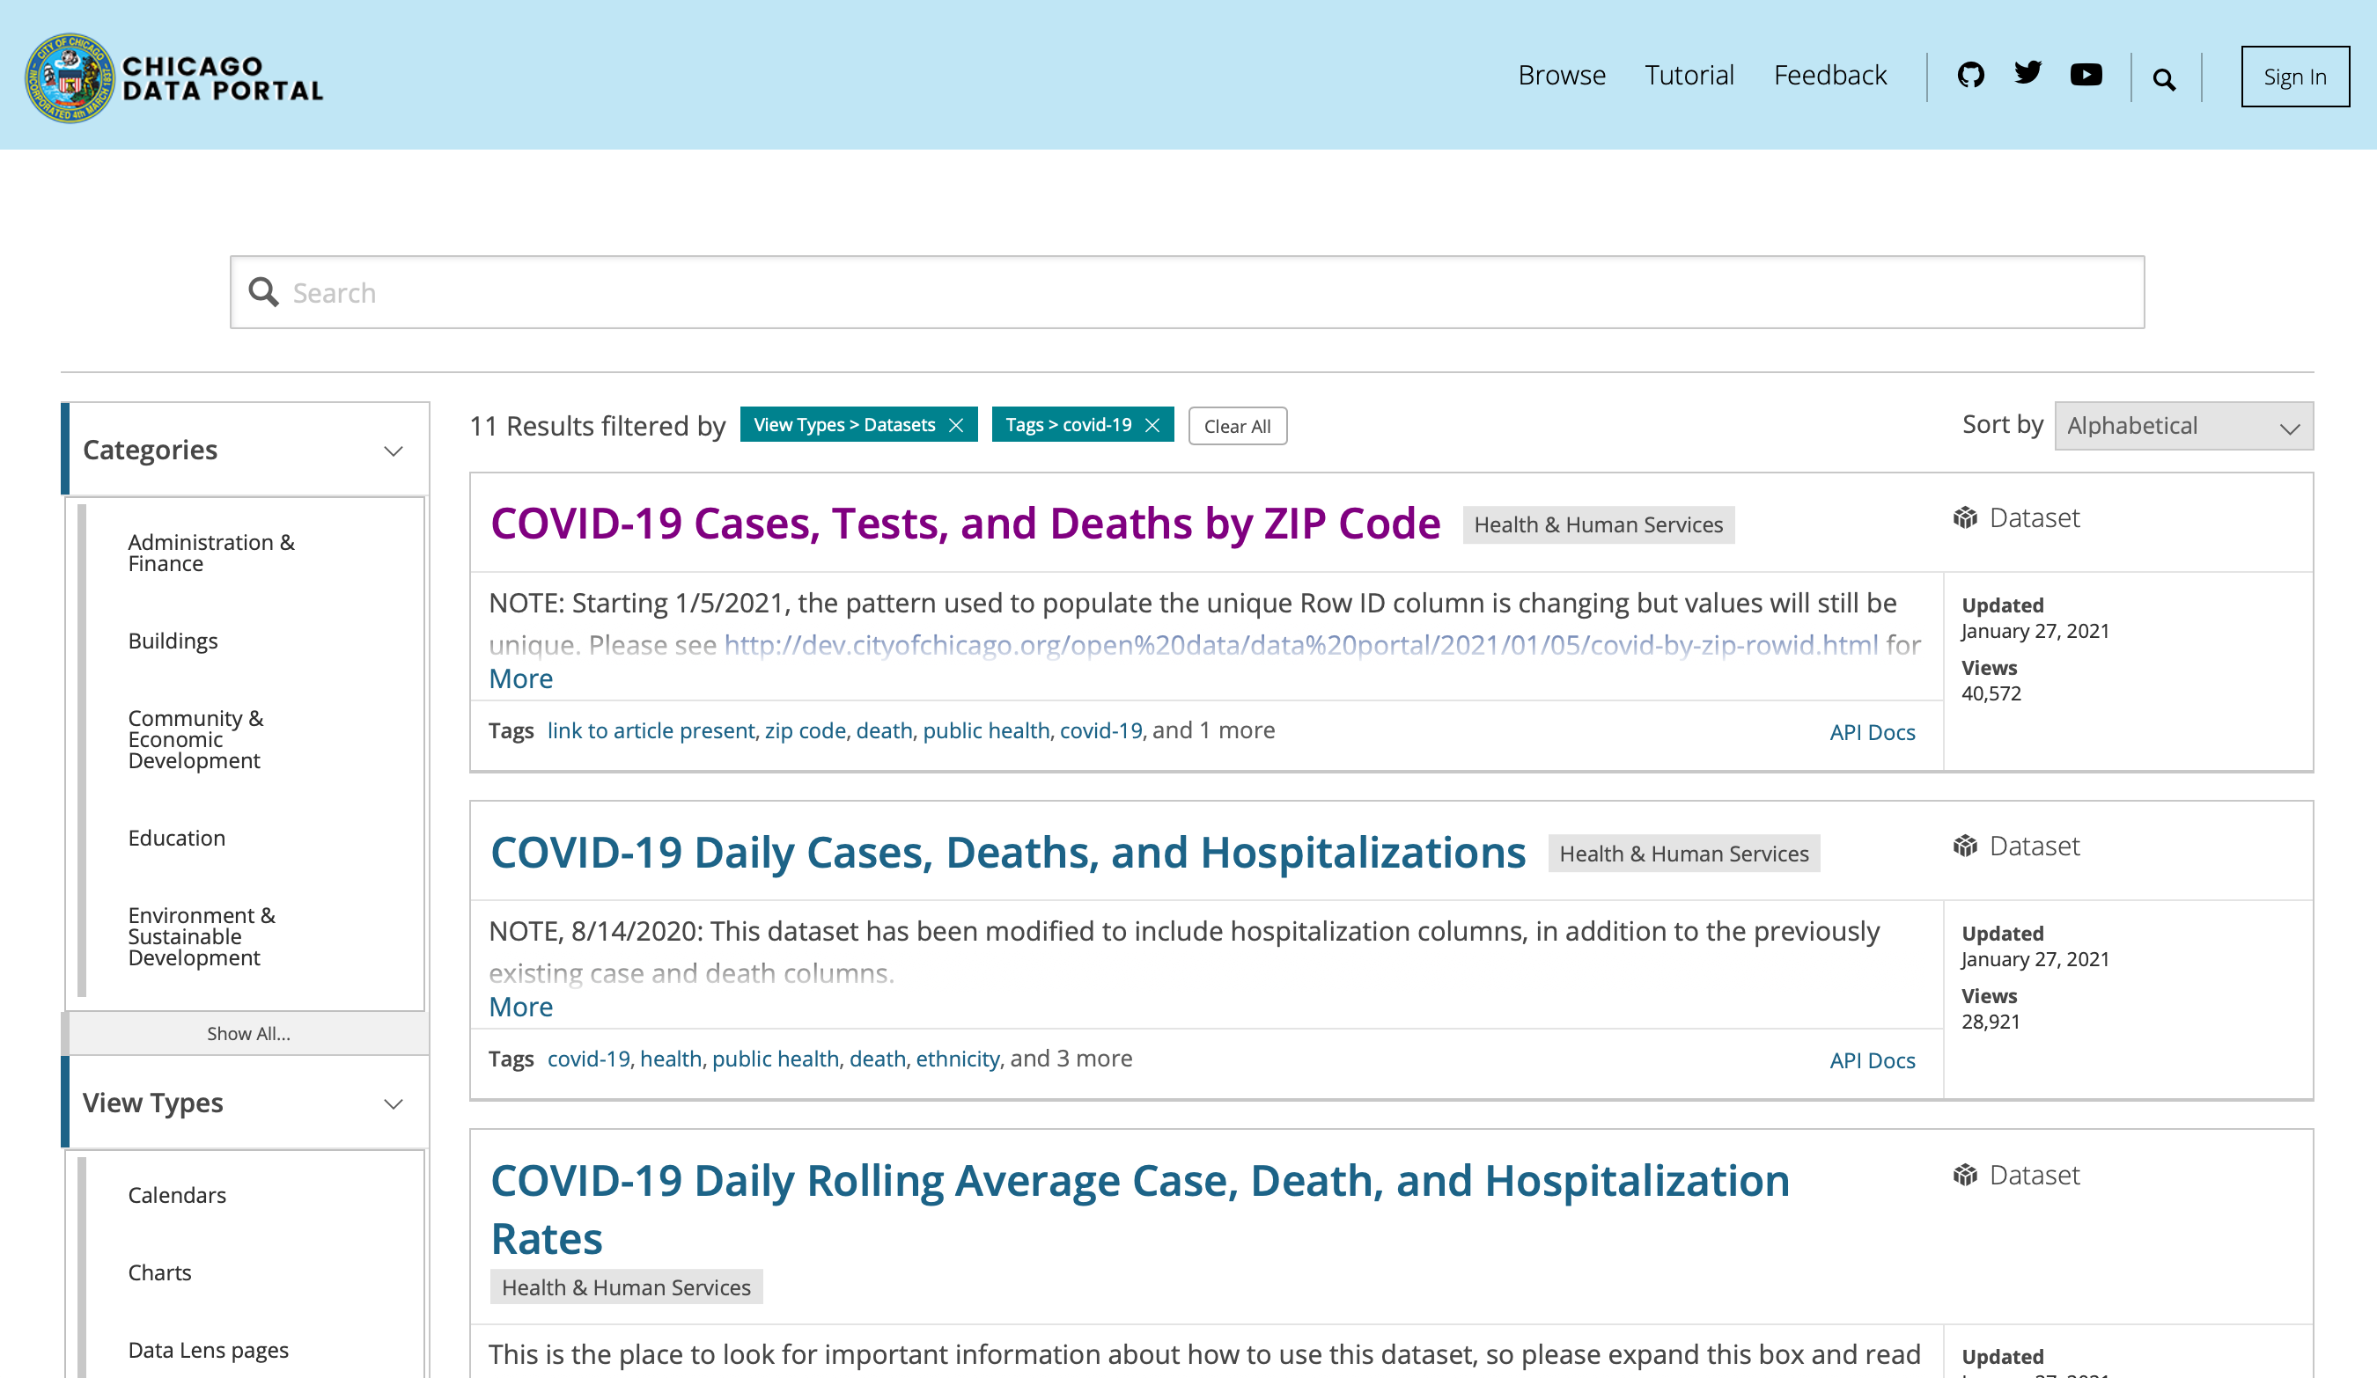Open COVID-19 Daily Cases, Deaths, and Hospitalizations
2377x1378 pixels.
[x=1007, y=852]
